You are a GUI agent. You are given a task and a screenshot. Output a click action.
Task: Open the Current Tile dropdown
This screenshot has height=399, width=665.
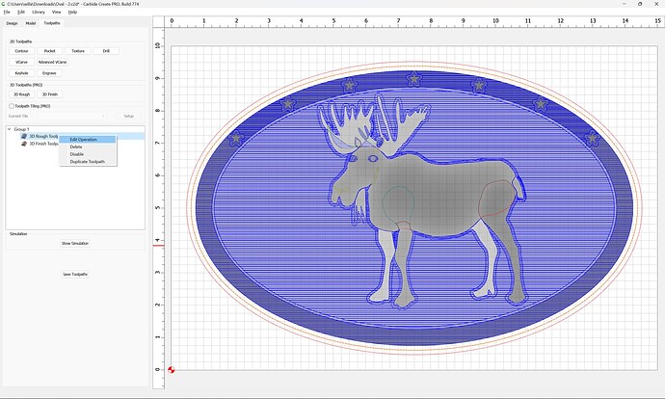pyautogui.click(x=57, y=116)
